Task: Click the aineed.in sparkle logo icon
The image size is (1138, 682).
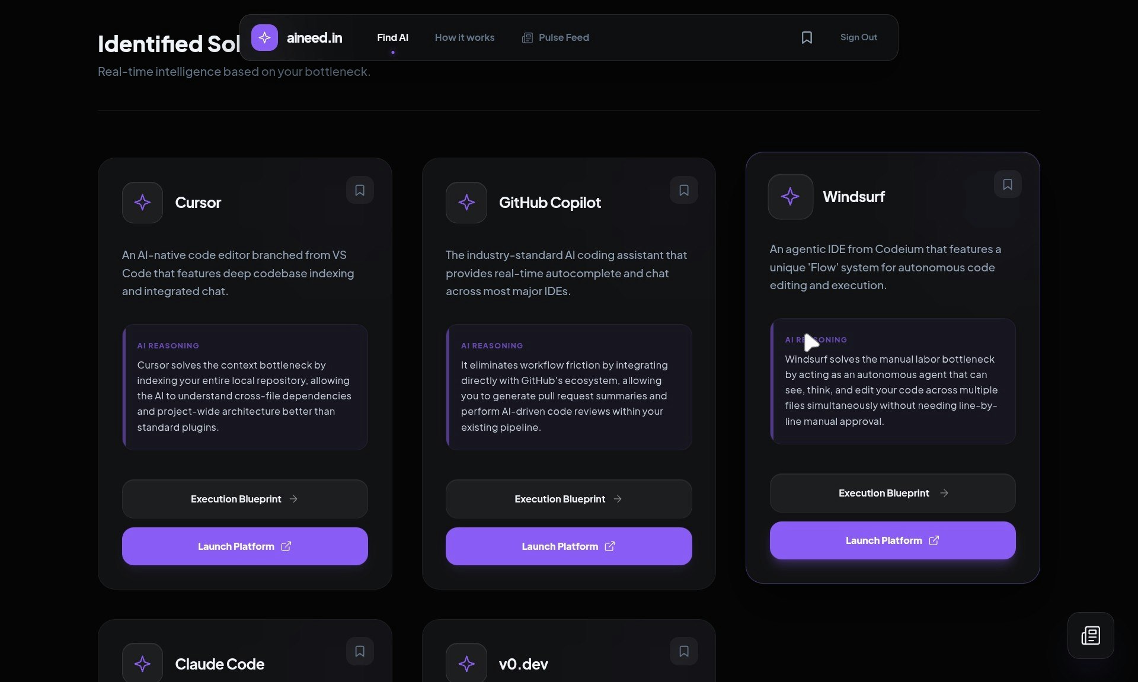Action: click(x=264, y=37)
